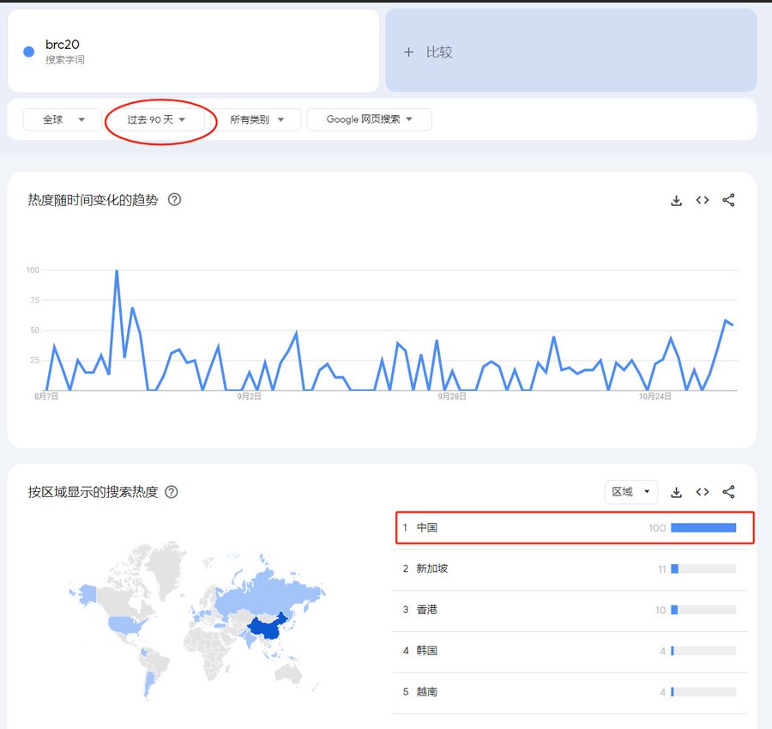
Task: Click the plus icon in the 比较 box
Action: [x=408, y=52]
